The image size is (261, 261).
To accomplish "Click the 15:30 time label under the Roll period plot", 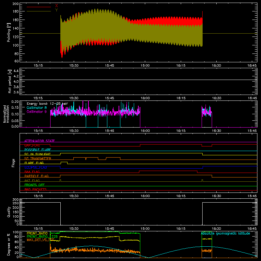I will click(x=74, y=98).
